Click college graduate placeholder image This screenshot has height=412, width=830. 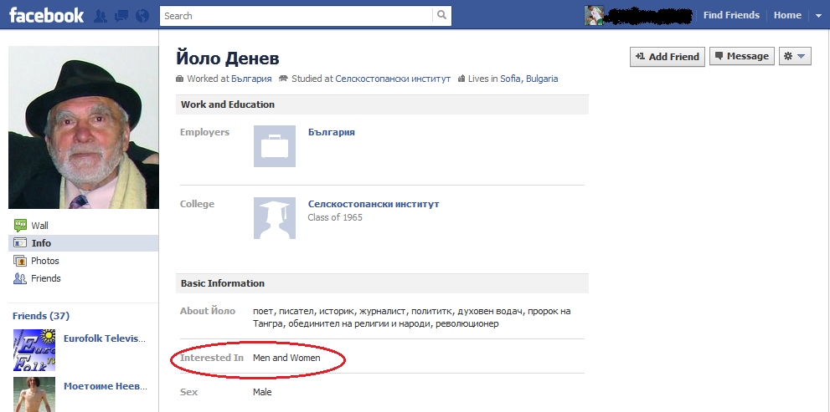click(x=274, y=218)
